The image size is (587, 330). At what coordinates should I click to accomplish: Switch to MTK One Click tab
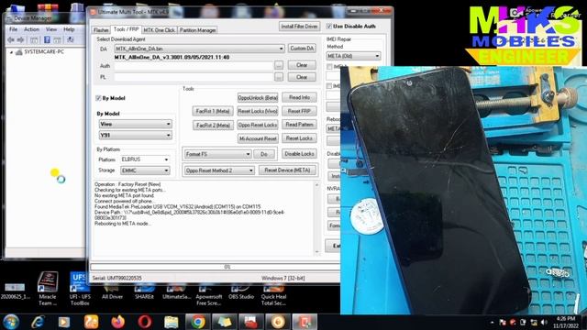pyautogui.click(x=159, y=30)
